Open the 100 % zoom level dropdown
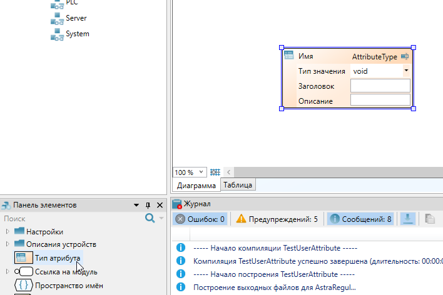 201,172
